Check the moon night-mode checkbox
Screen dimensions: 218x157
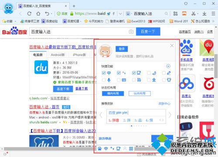[149, 73]
